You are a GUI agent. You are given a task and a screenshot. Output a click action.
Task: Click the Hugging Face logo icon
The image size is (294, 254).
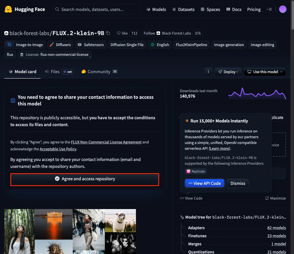[x=8, y=9]
